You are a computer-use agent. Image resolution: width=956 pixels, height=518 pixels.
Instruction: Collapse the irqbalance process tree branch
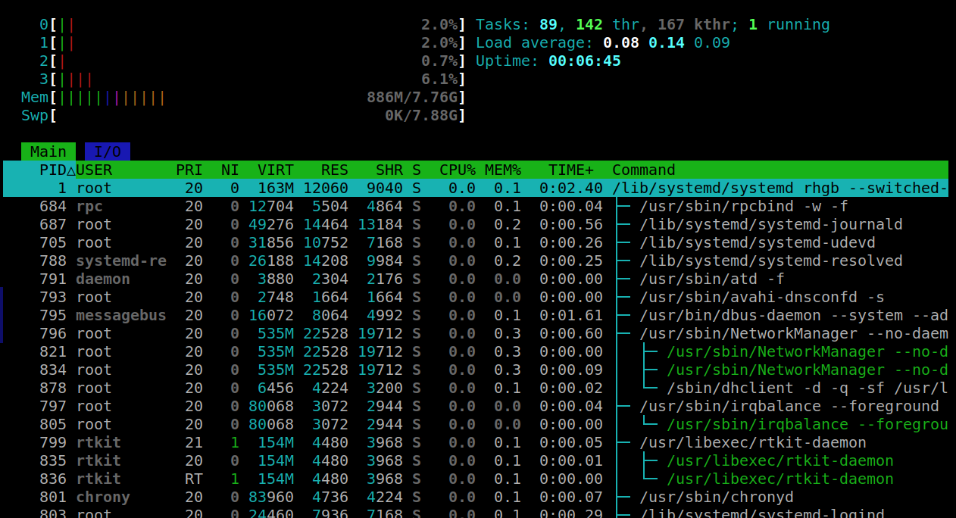624,406
